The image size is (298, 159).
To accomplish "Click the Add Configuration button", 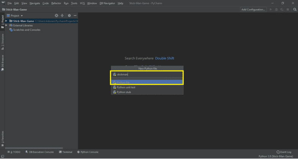I will point(253,9).
